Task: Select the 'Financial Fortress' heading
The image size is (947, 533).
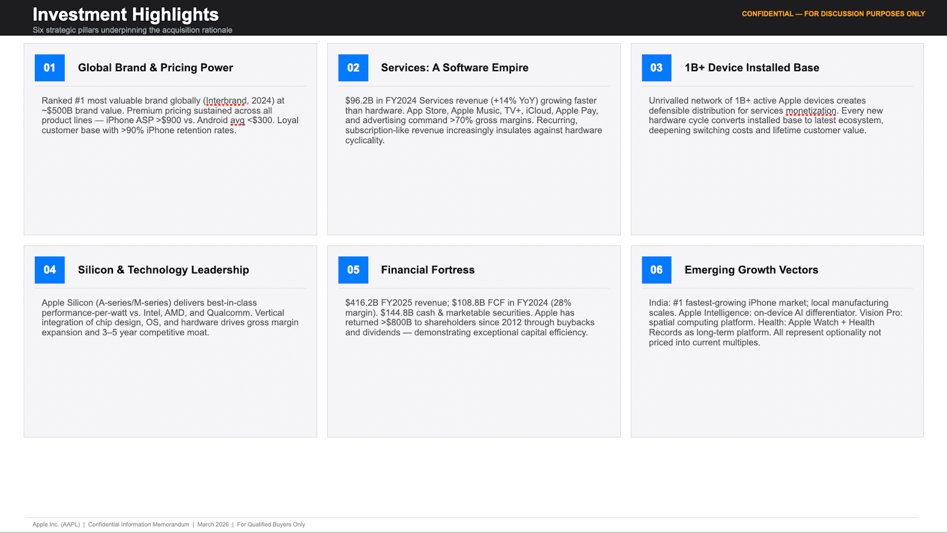Action: click(428, 270)
